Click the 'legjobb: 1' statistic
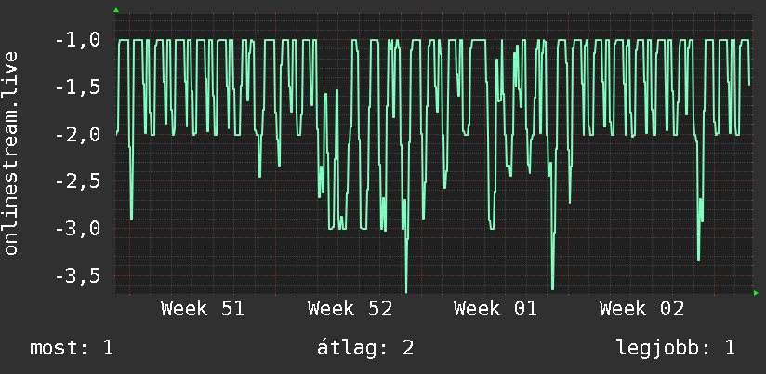The image size is (766, 374). click(x=676, y=349)
